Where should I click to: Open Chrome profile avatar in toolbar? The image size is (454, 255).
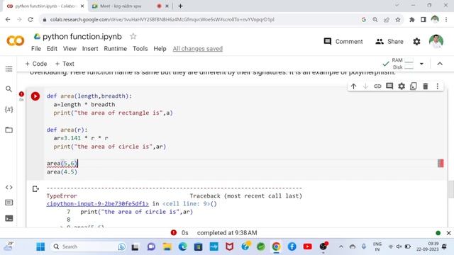click(435, 20)
